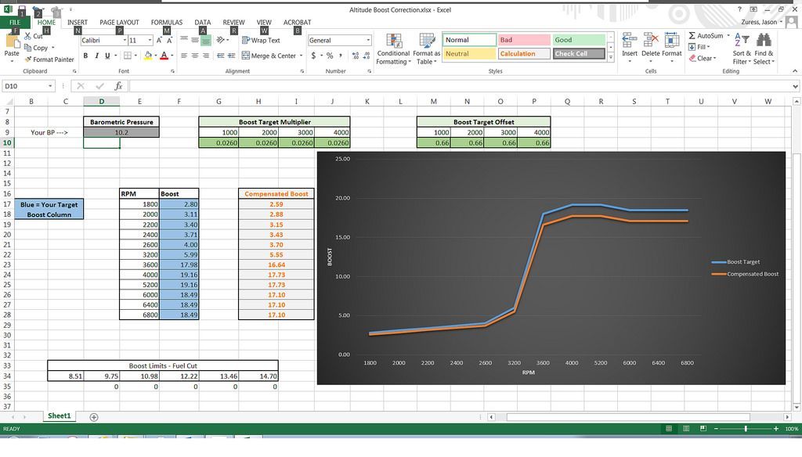Open the FORMULAS ribbon tab
Viewport: 802px width, 457px height.
pyautogui.click(x=166, y=23)
